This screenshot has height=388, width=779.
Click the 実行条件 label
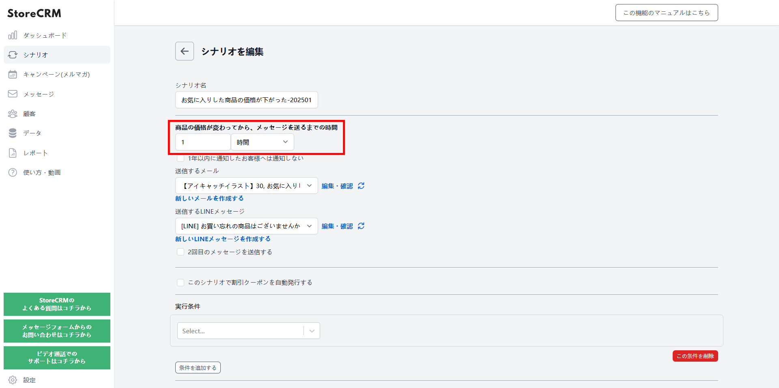188,307
